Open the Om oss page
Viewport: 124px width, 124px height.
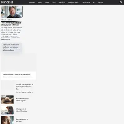[100, 2]
